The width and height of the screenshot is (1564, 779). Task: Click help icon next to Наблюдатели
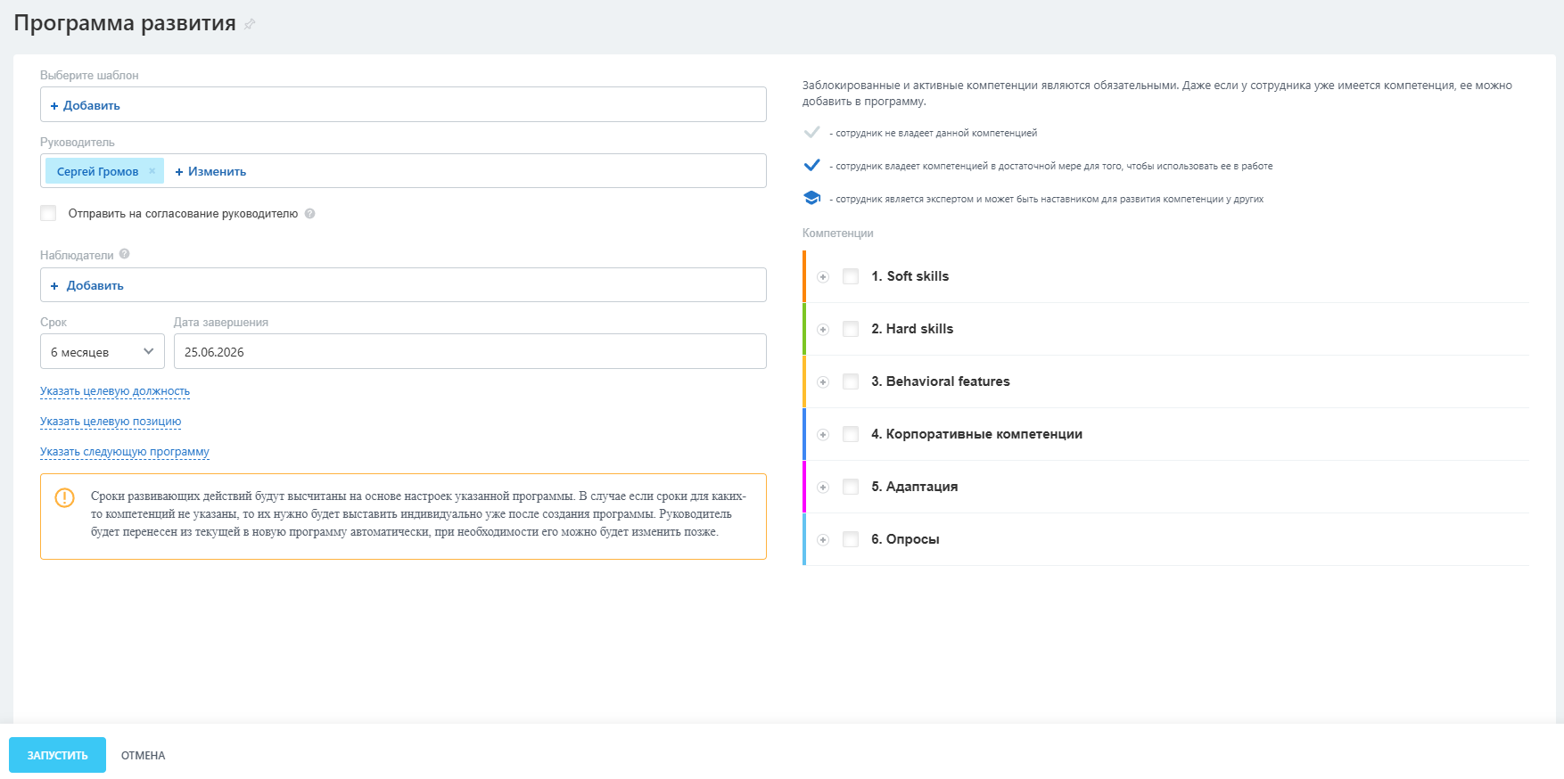pos(125,254)
